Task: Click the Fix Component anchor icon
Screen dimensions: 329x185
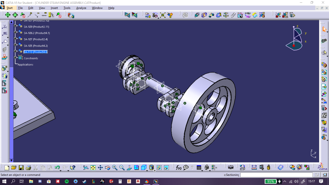Action: coord(226,15)
